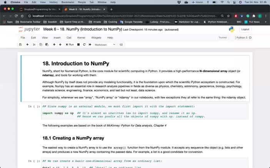Open the Cooking bookmarks folder
270x168 pixels.
click(x=110, y=22)
